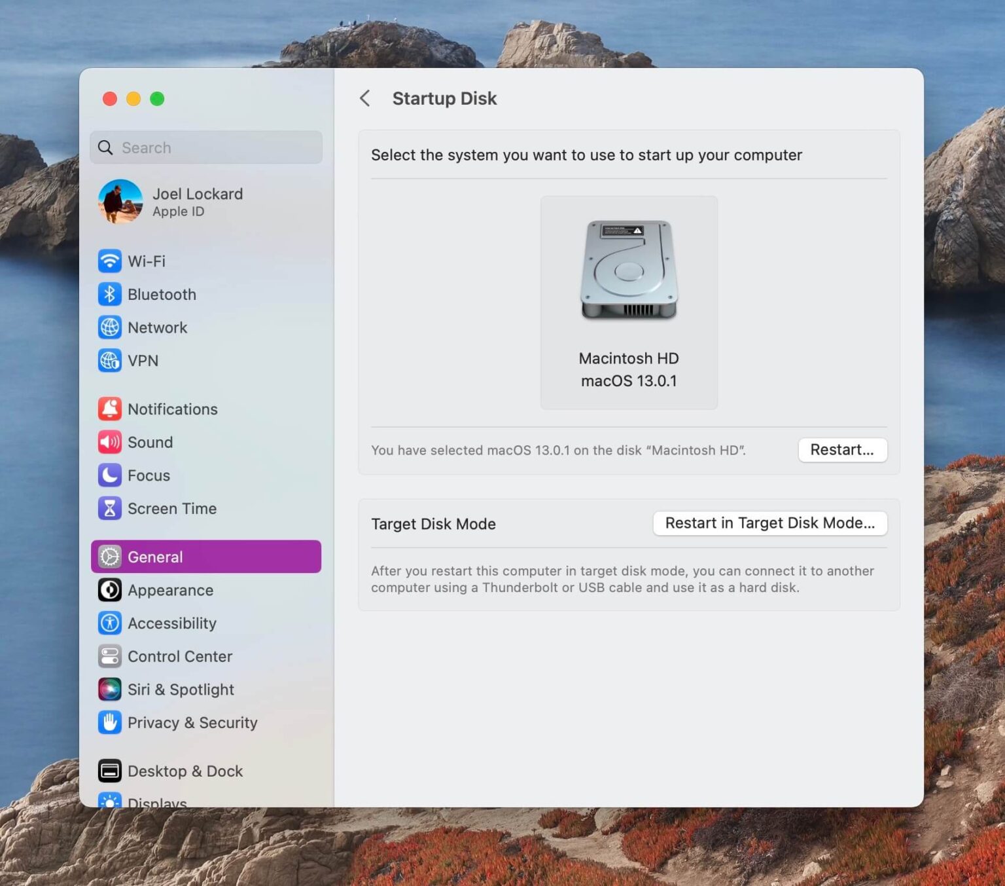1005x886 pixels.
Task: Select the Macintosh HD startup disk
Action: [x=629, y=300]
